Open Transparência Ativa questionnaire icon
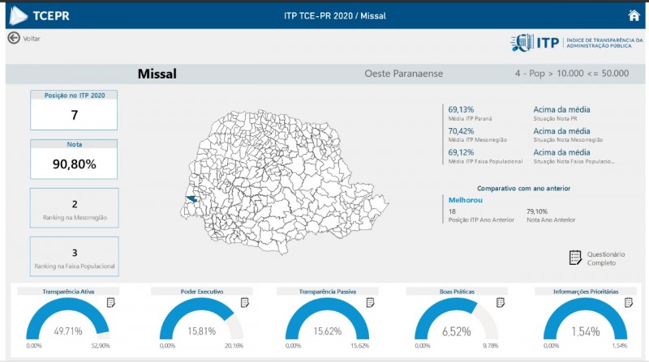The image size is (649, 362). [111, 302]
